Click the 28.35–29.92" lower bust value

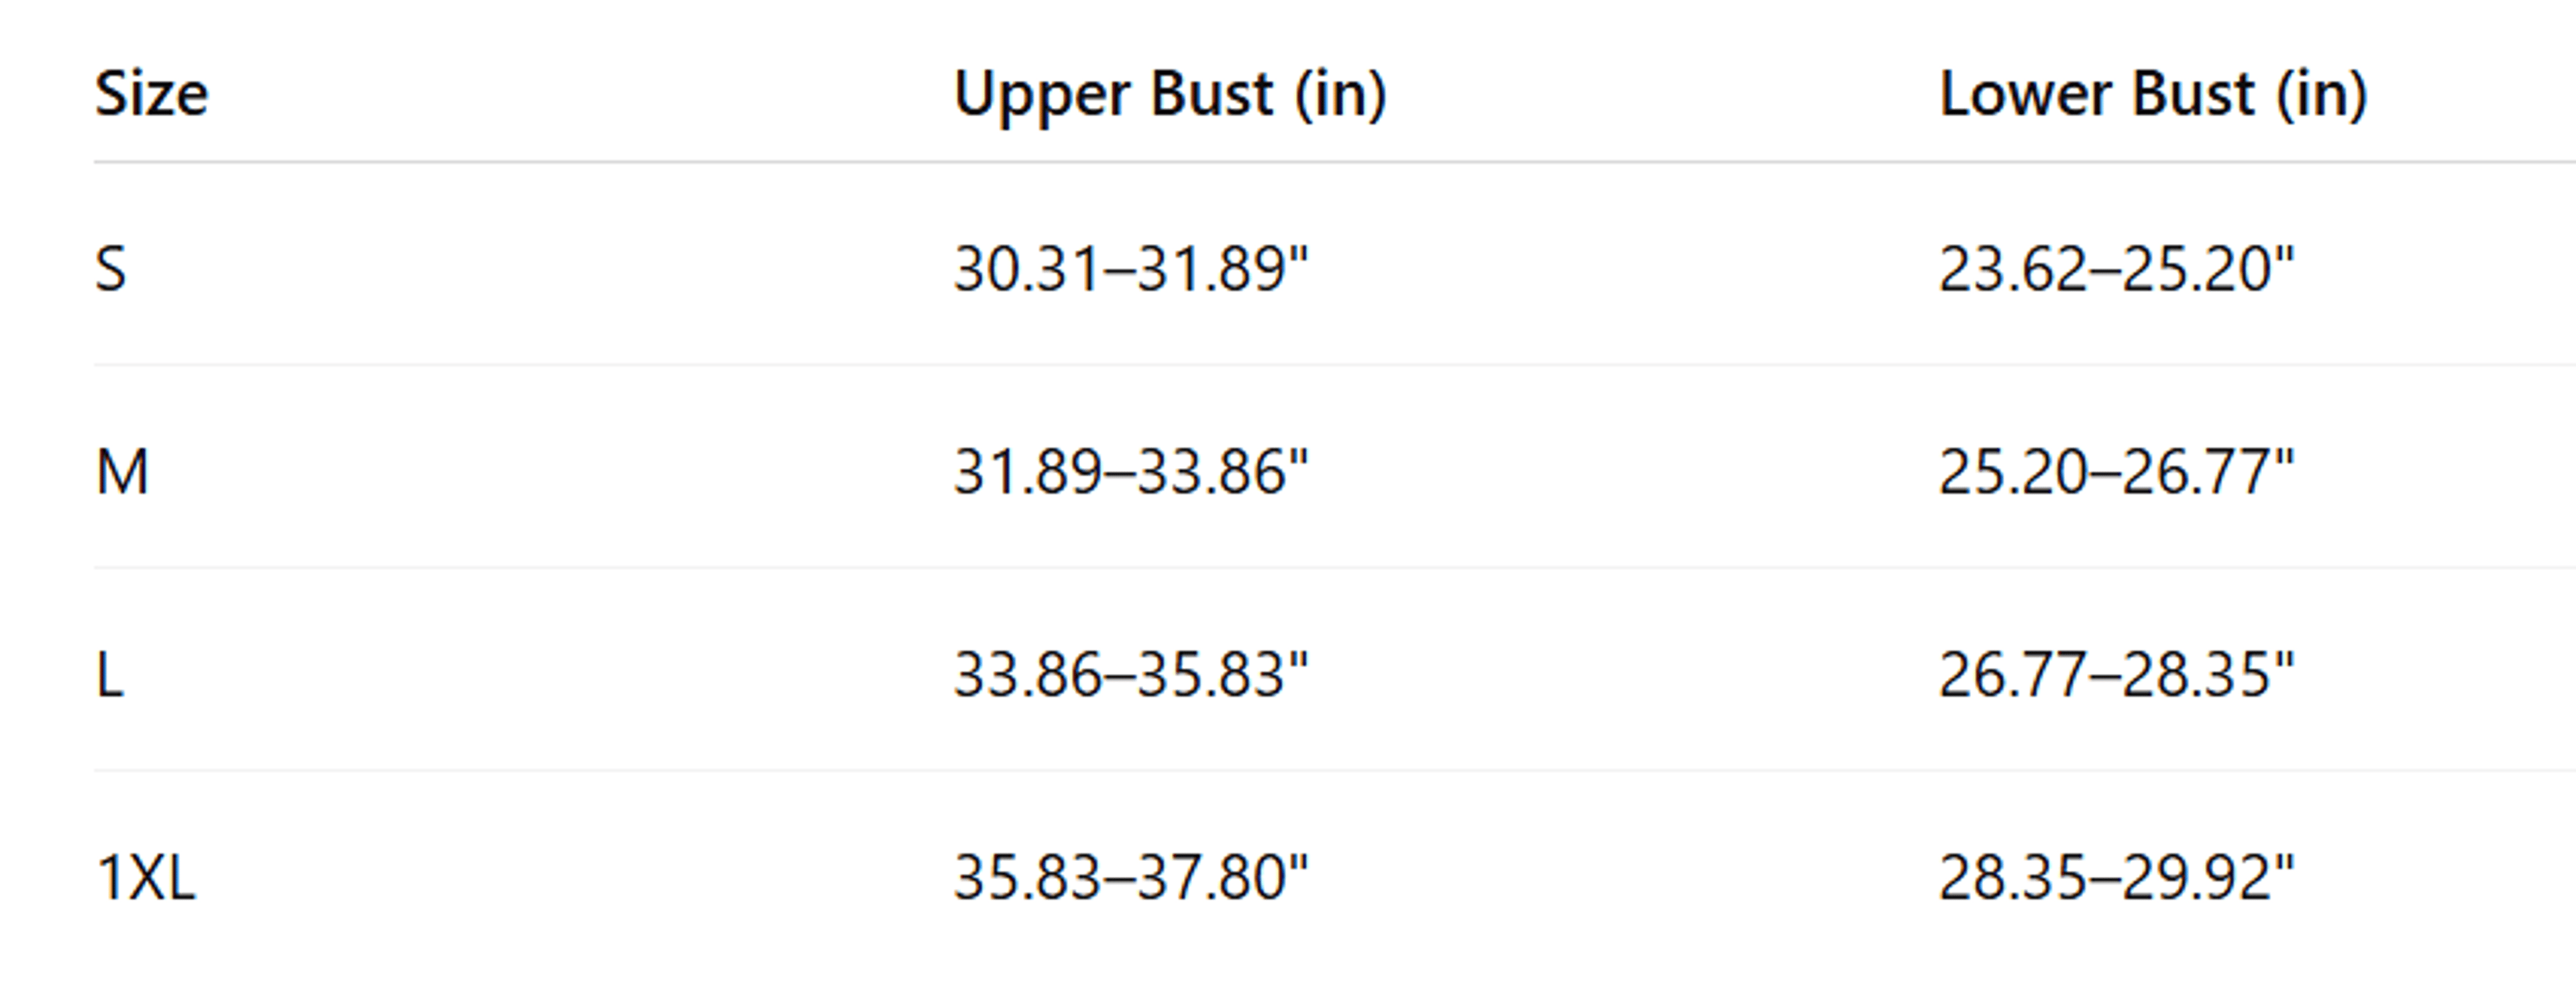tap(2116, 878)
